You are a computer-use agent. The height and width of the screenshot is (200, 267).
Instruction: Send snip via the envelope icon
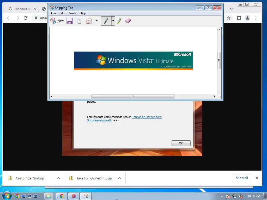point(89,21)
